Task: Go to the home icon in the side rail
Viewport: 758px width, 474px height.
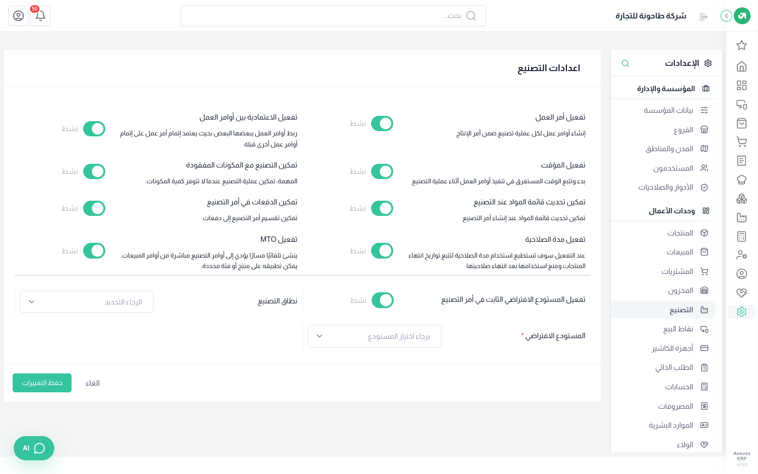Action: coord(742,66)
